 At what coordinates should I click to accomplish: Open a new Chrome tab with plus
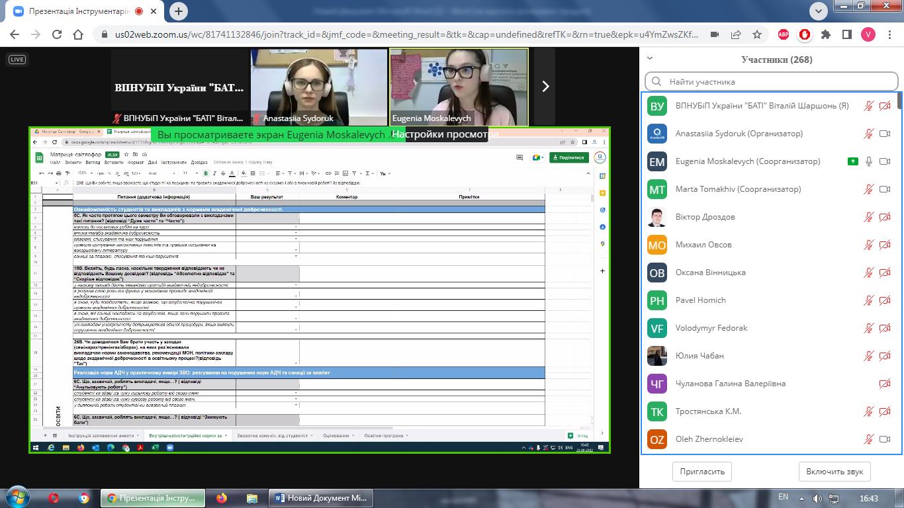179,11
